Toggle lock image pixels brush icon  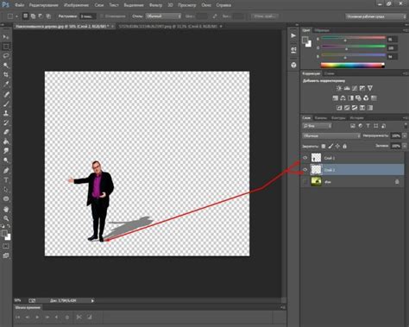coord(330,146)
